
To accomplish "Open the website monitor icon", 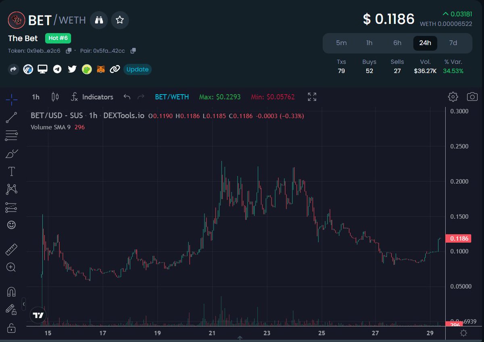I will tap(42, 69).
